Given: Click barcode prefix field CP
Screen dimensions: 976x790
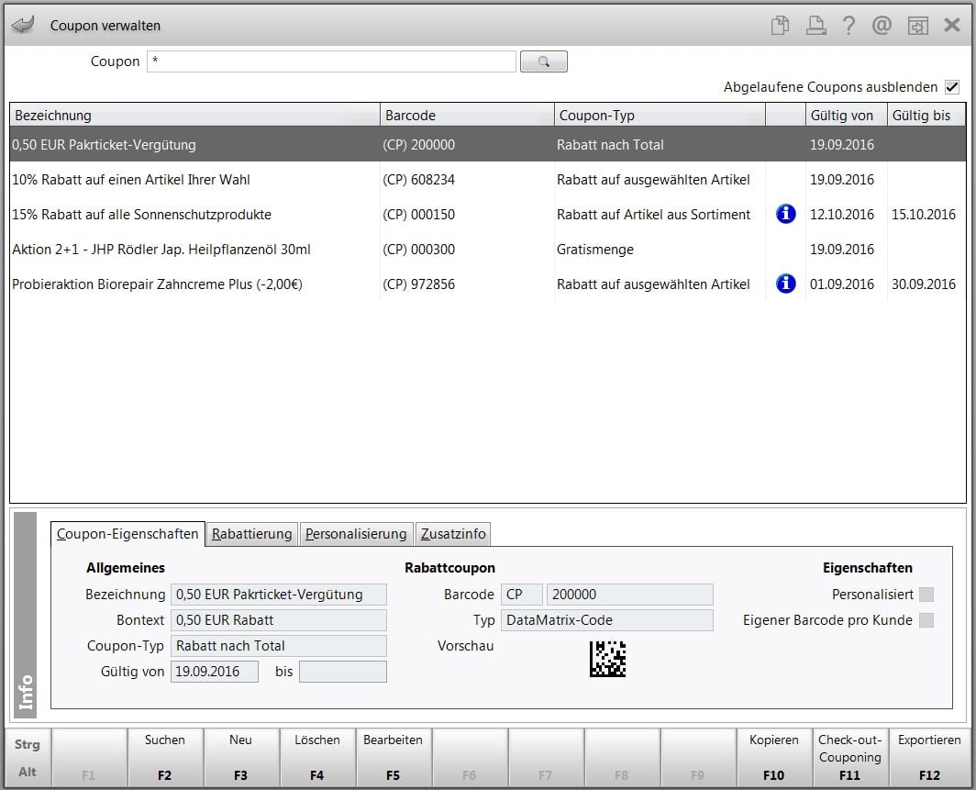Looking at the screenshot, I should 522,595.
